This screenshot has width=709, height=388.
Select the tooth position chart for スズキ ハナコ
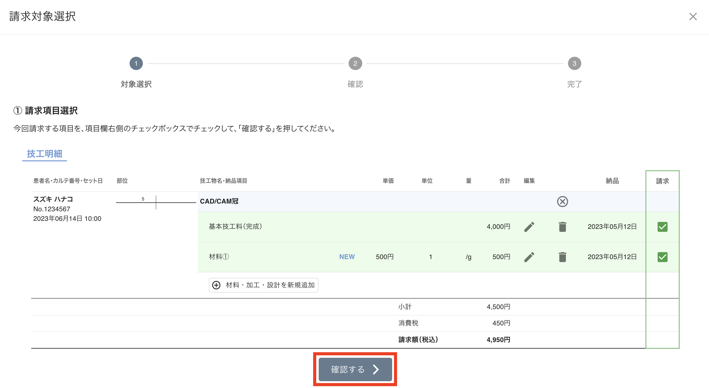[x=156, y=202]
